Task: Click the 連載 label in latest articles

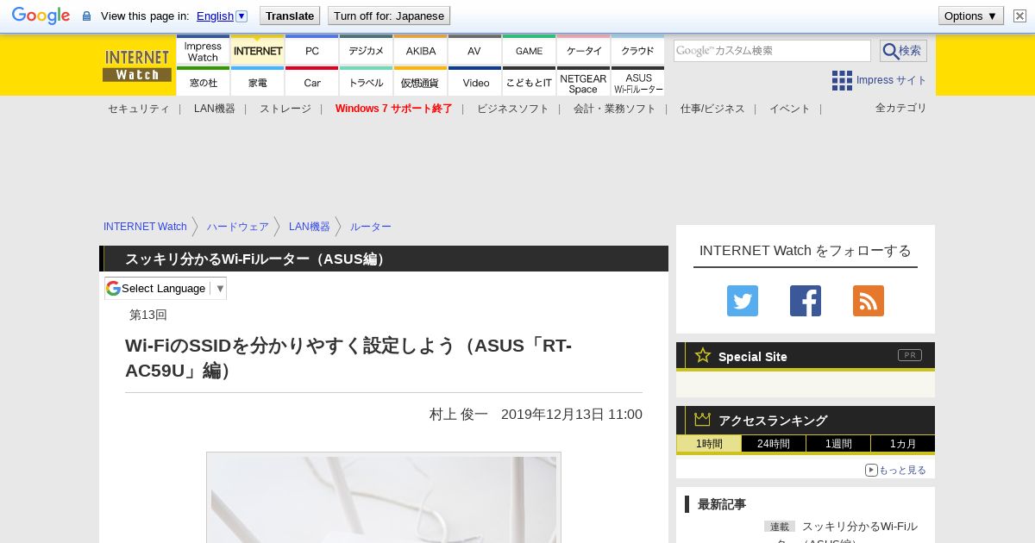Action: click(780, 527)
